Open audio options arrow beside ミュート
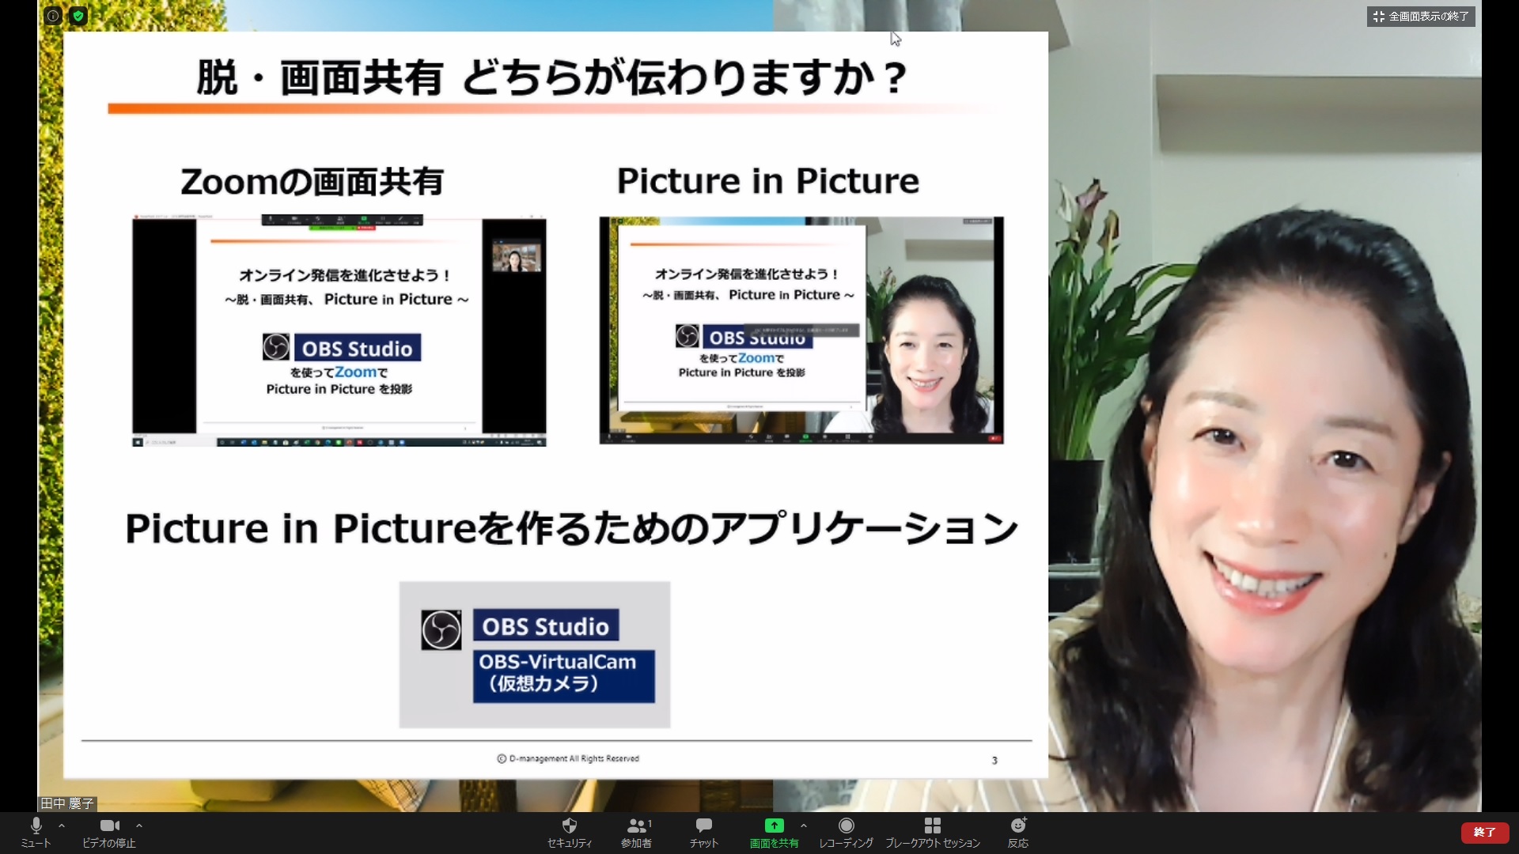 (x=62, y=826)
